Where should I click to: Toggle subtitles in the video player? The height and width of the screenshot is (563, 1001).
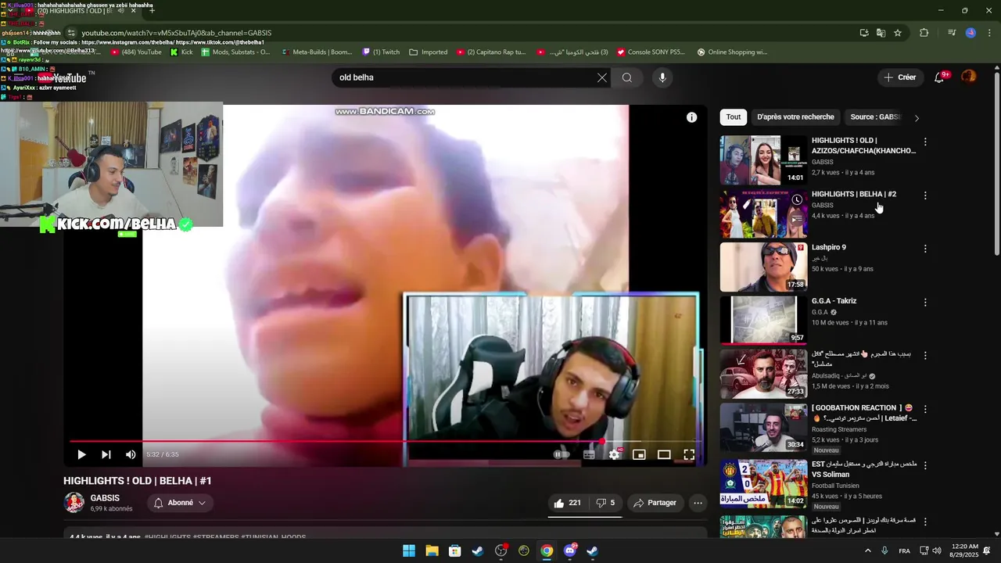(589, 454)
